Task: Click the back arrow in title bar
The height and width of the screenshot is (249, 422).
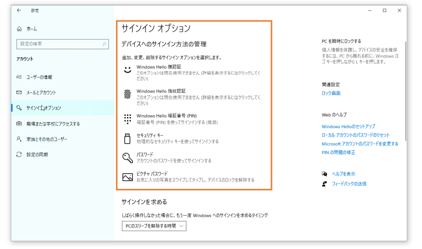Action: pyautogui.click(x=19, y=10)
